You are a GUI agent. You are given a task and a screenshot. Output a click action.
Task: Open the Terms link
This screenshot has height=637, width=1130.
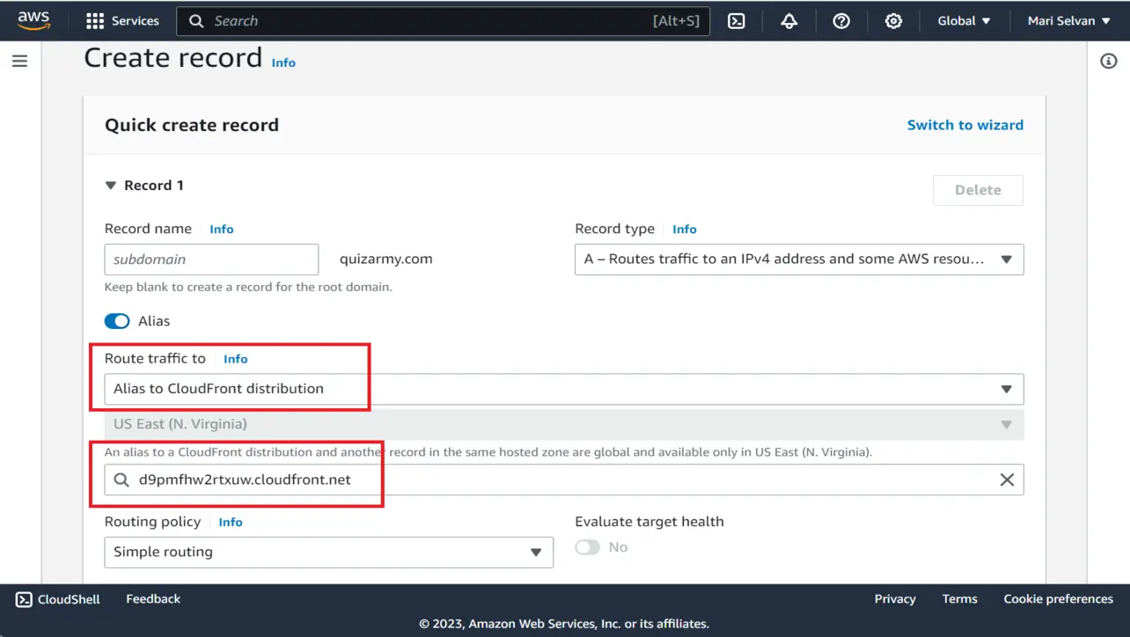point(959,599)
